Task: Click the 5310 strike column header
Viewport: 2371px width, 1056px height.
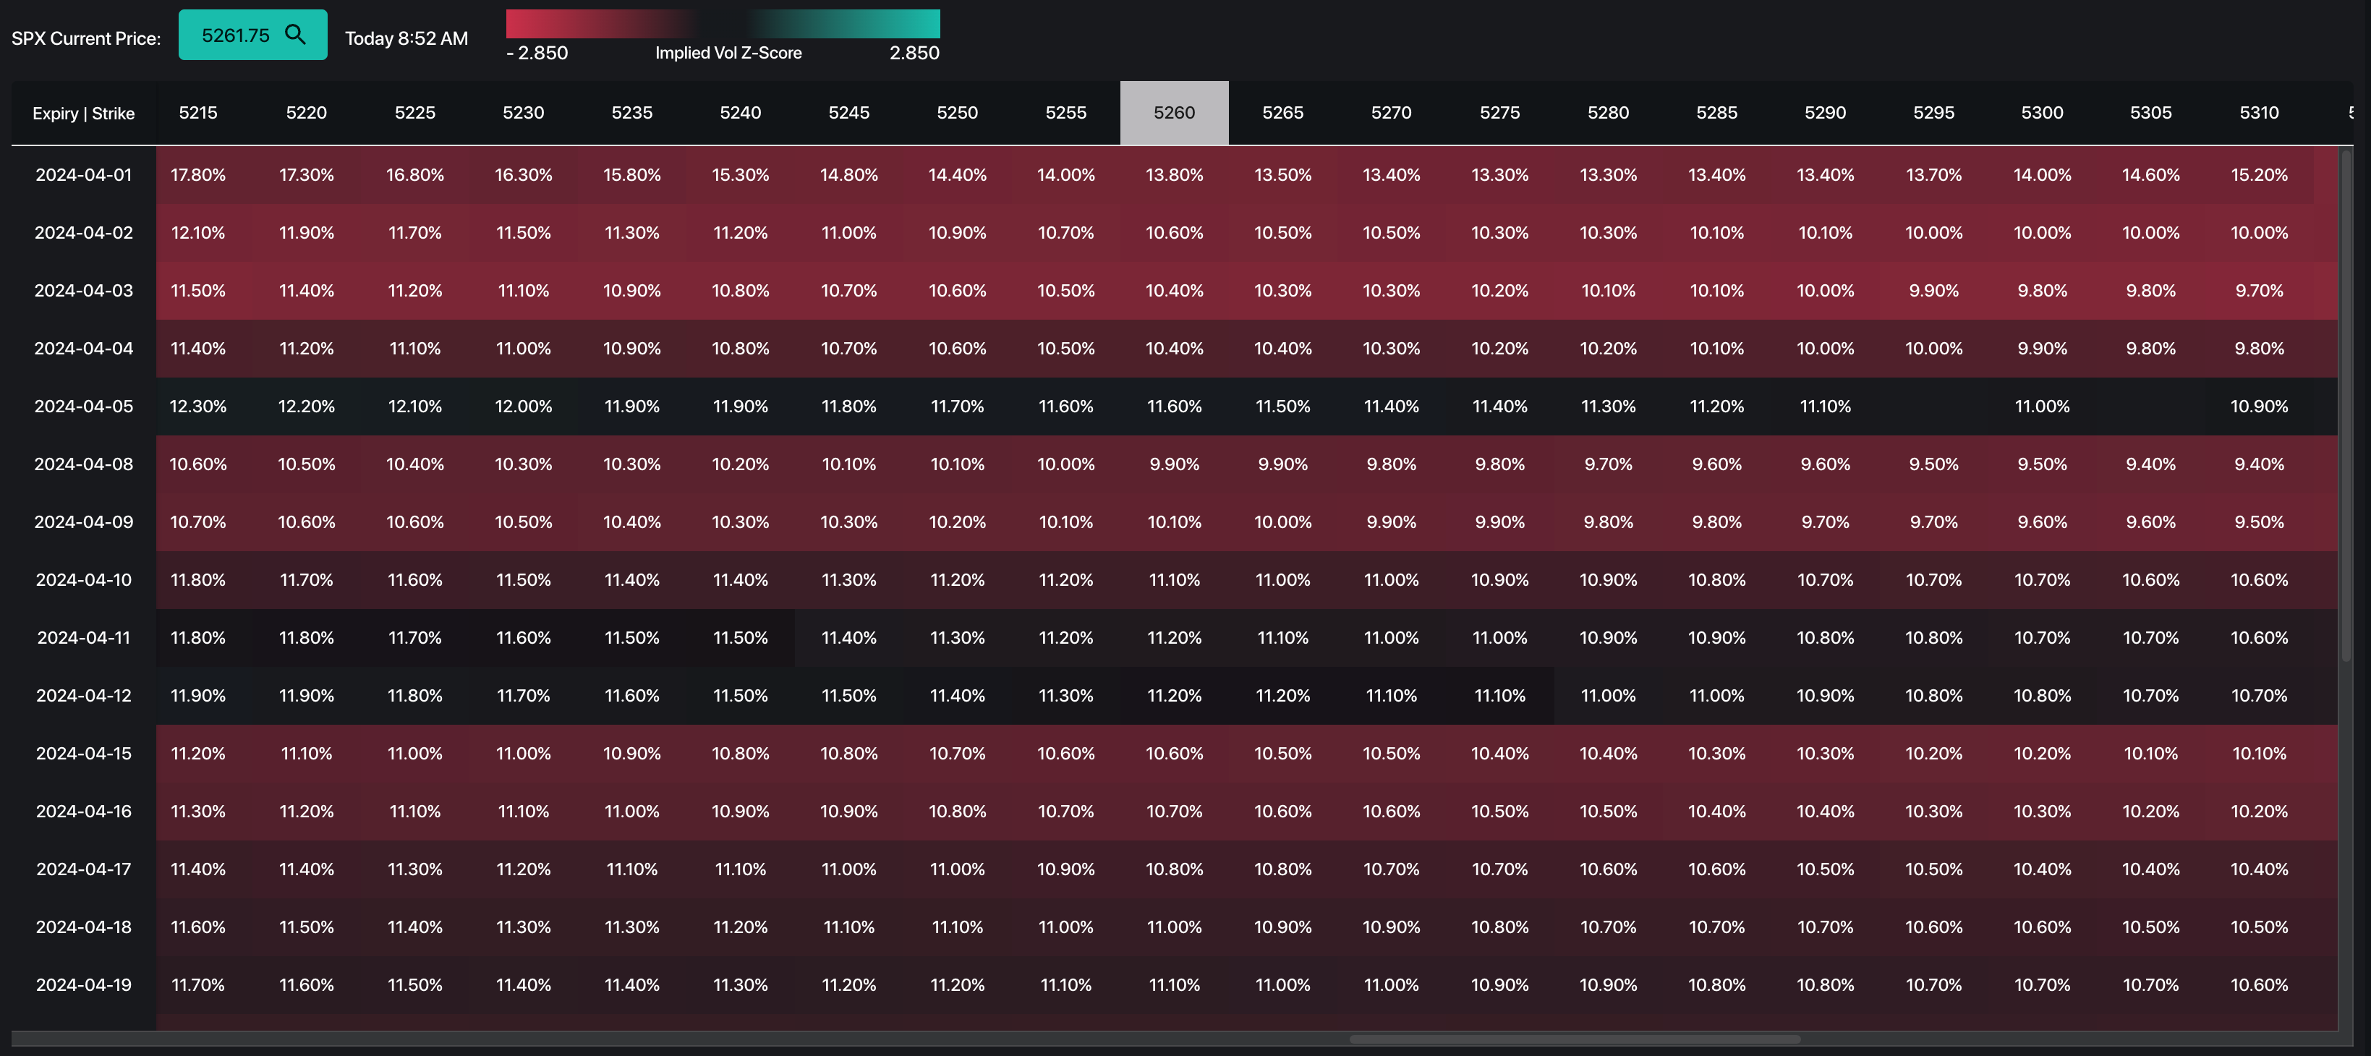Action: (x=2259, y=112)
